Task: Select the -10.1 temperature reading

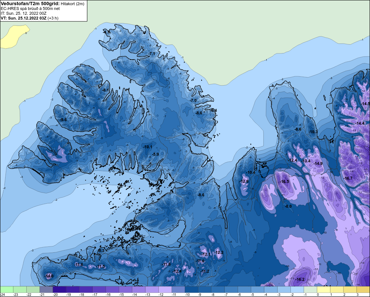Action: coord(148,146)
